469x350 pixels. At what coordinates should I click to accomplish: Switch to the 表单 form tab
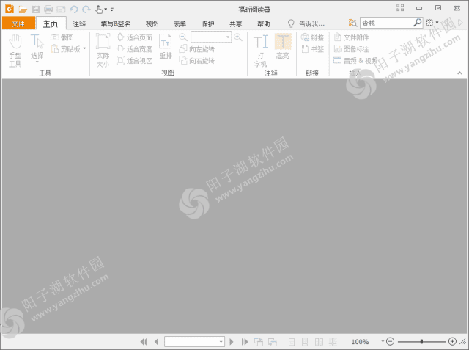[180, 23]
